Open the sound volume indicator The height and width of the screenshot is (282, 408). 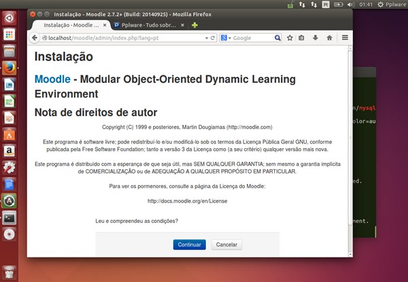click(350, 5)
